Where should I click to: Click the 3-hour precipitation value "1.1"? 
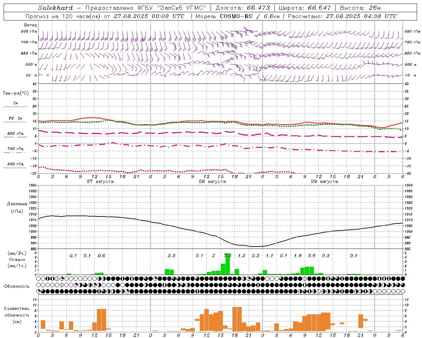click(270, 256)
